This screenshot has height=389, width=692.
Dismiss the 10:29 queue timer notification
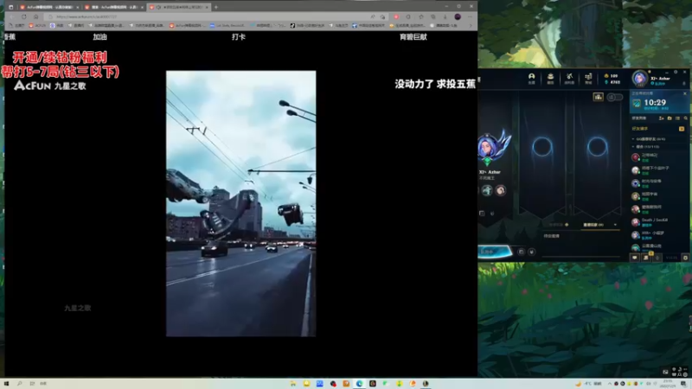685,93
